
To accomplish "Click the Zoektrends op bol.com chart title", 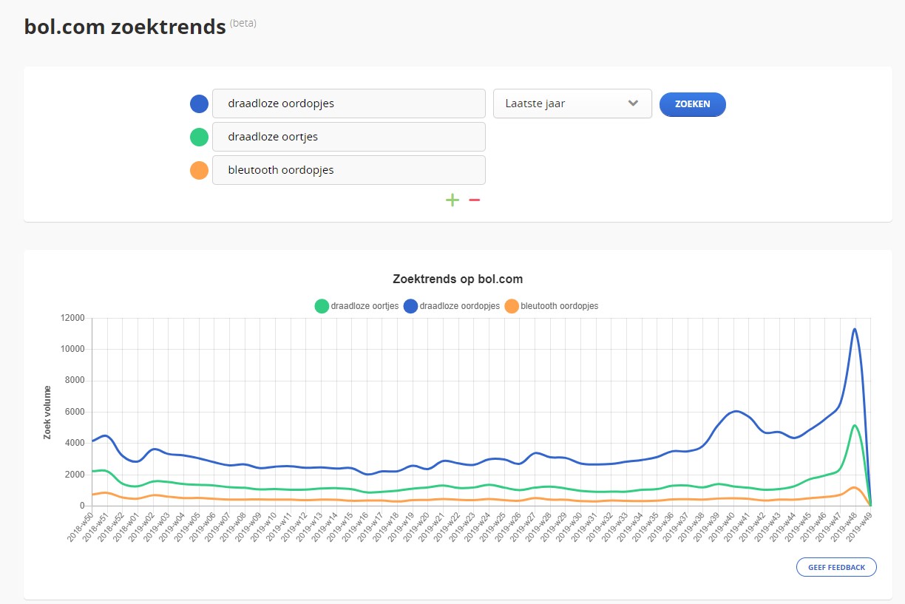I will pyautogui.click(x=458, y=279).
